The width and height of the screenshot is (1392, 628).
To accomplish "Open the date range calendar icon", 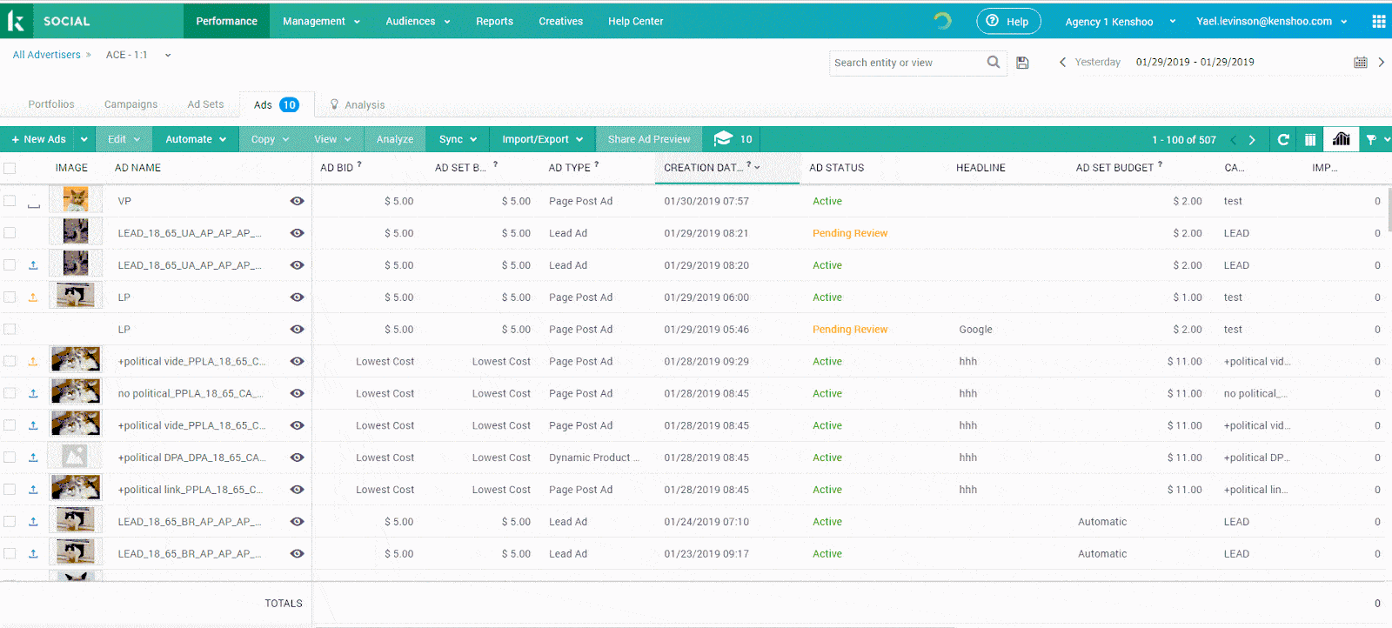I will point(1361,63).
